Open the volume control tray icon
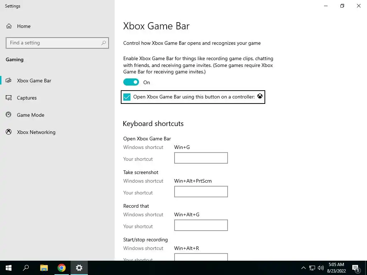 pos(321,268)
